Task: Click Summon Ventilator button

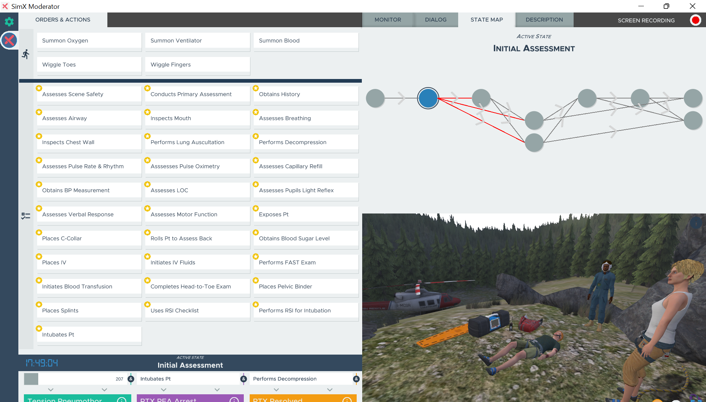Action: point(197,41)
